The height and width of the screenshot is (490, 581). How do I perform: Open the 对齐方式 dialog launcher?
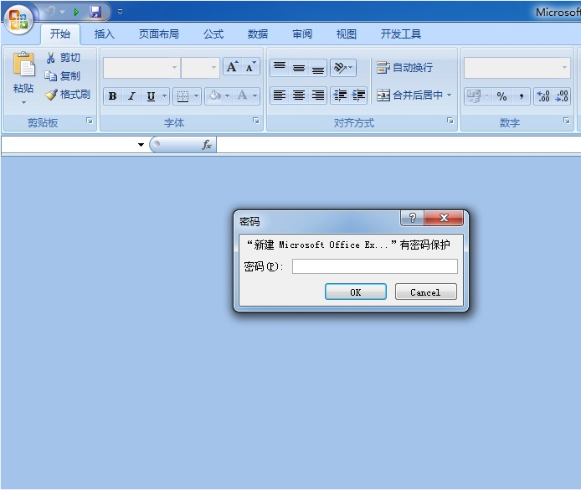click(450, 121)
